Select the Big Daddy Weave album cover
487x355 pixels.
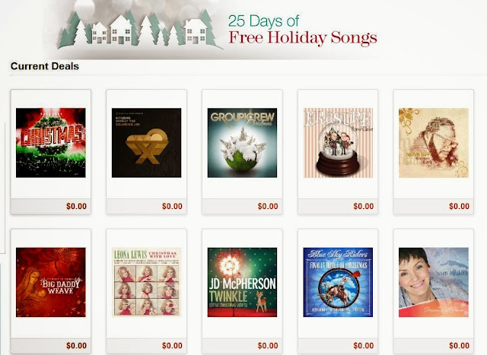pos(51,282)
